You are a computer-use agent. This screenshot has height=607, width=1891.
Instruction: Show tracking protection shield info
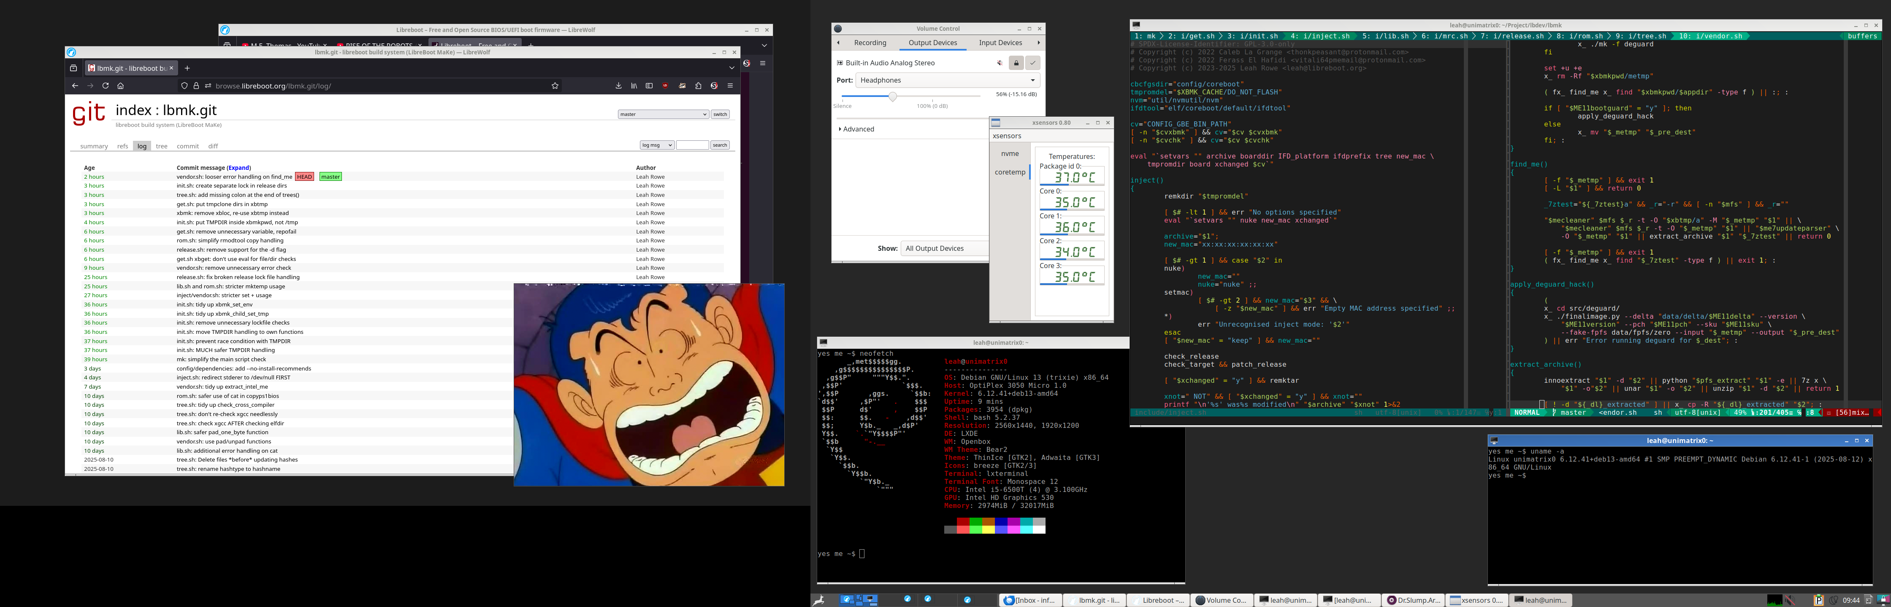pyautogui.click(x=184, y=86)
